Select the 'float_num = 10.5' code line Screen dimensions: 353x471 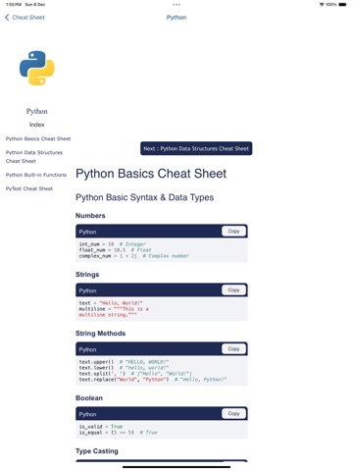coord(115,250)
